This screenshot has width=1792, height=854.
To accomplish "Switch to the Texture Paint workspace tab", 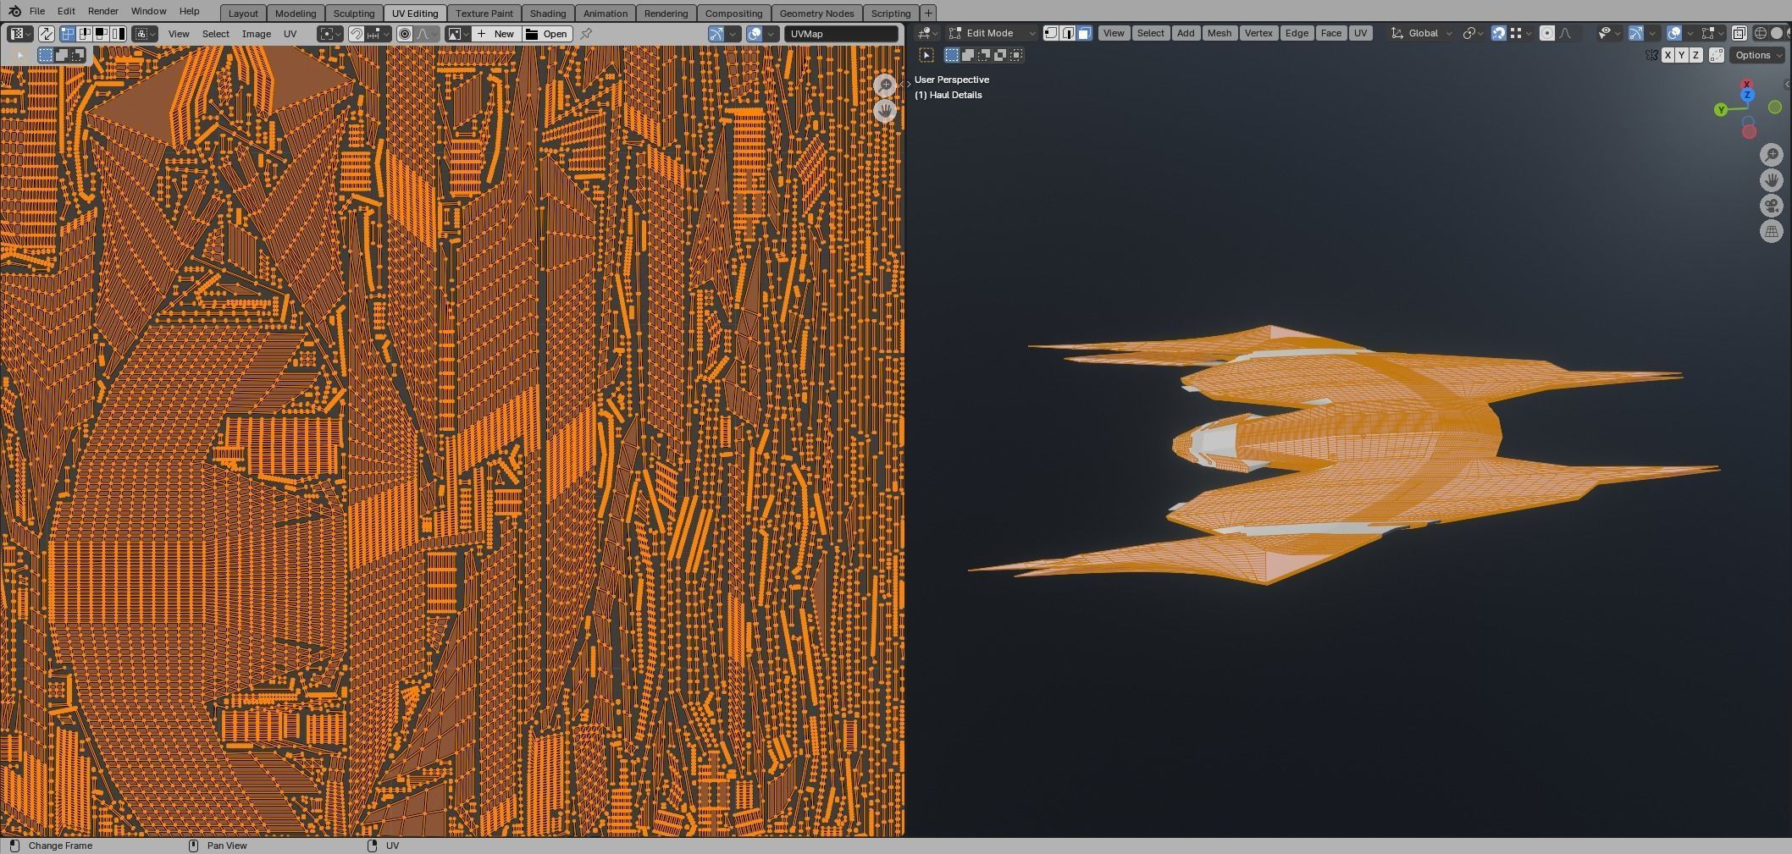I will (484, 14).
